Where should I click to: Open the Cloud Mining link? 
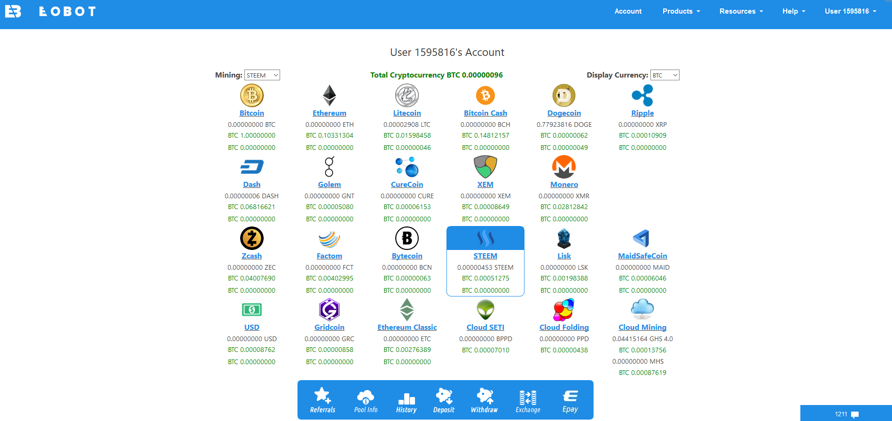coord(642,327)
